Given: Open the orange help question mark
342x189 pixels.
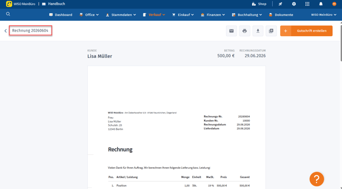Looking at the screenshot, I should (316, 179).
